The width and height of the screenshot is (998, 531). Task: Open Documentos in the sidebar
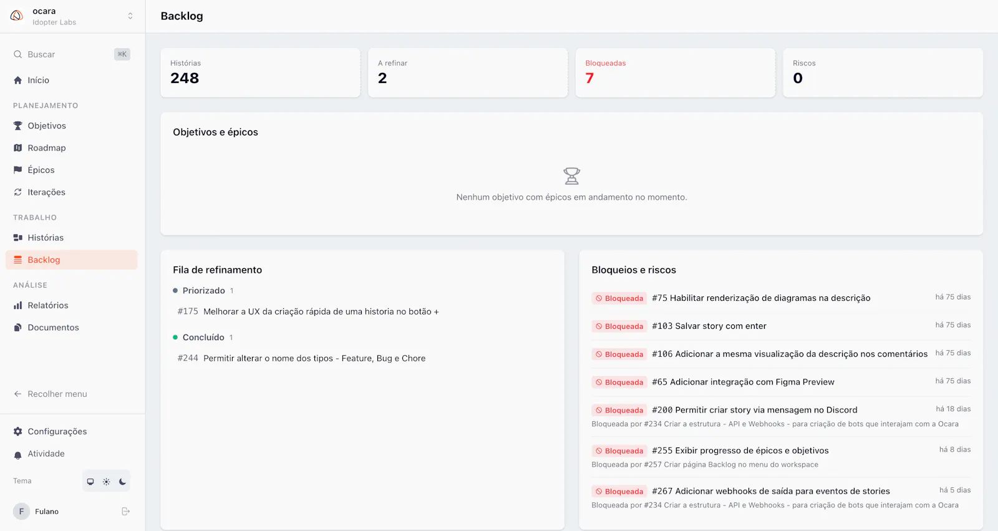point(72,328)
